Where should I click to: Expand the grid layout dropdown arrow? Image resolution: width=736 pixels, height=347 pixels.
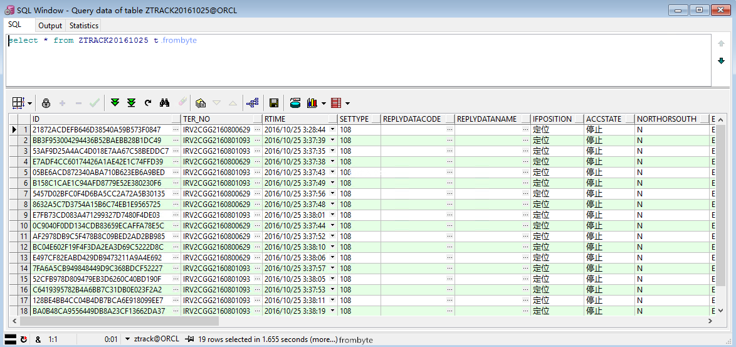(29, 104)
